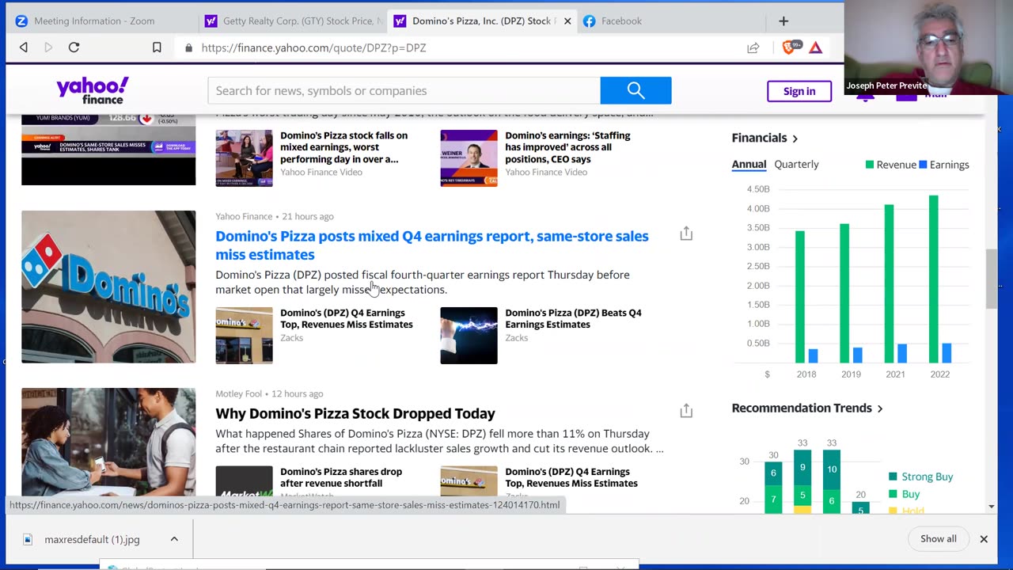
Task: Bookmark this page with the bookmark icon
Action: click(x=157, y=47)
